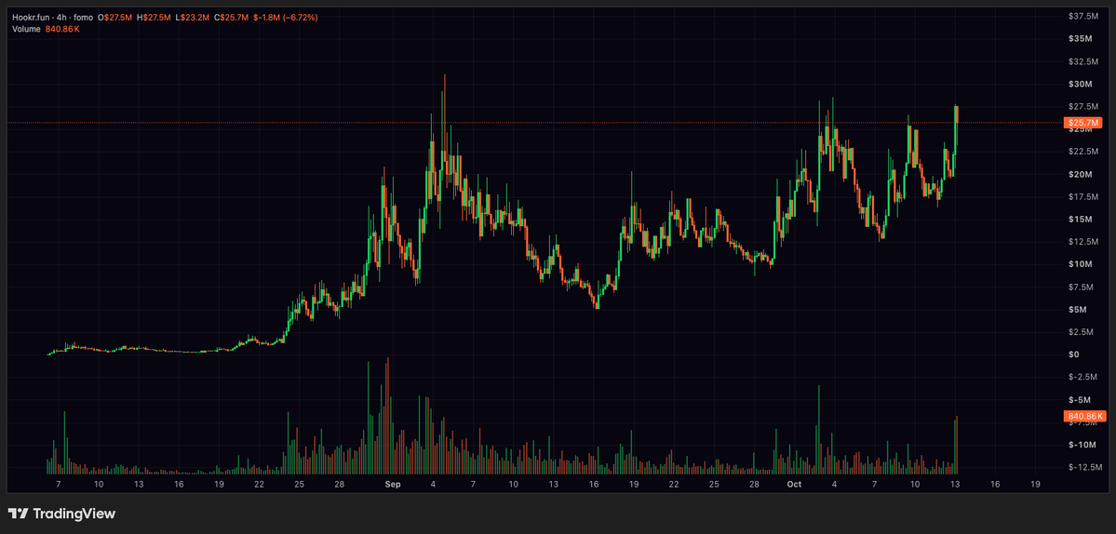This screenshot has height=534, width=1116.
Task: Click the orange volume tag 840.86K on axis
Action: click(x=1084, y=416)
